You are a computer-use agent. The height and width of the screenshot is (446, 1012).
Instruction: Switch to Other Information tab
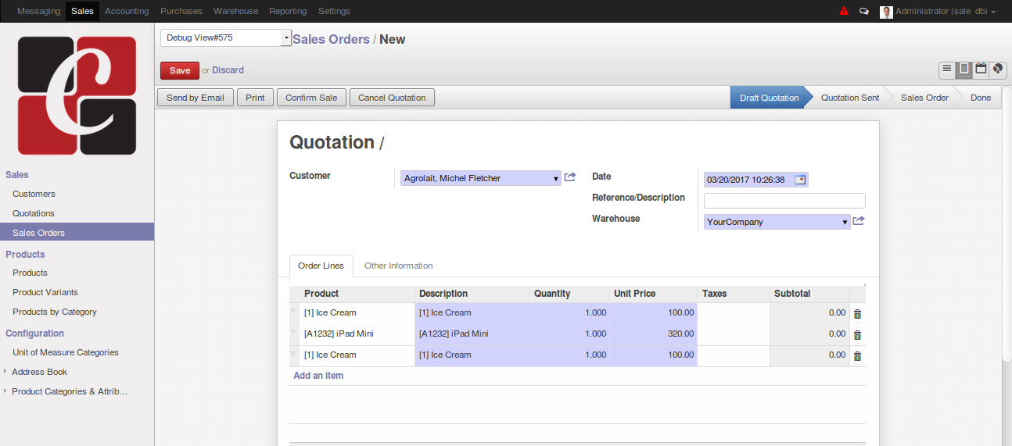click(x=398, y=266)
